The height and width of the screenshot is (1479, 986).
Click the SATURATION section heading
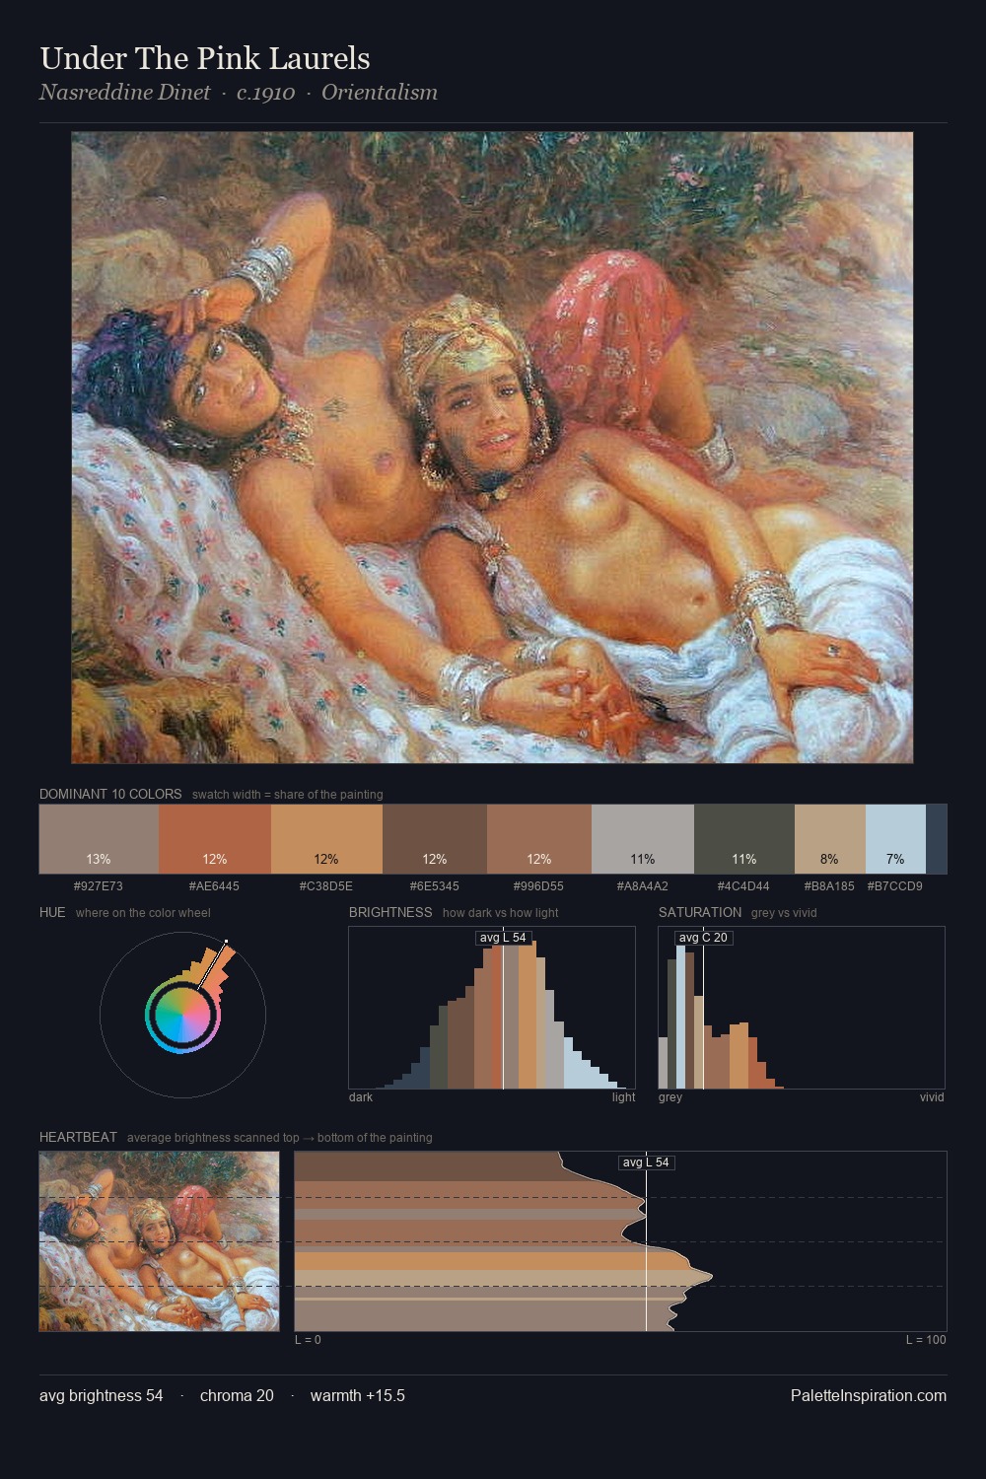coord(700,912)
